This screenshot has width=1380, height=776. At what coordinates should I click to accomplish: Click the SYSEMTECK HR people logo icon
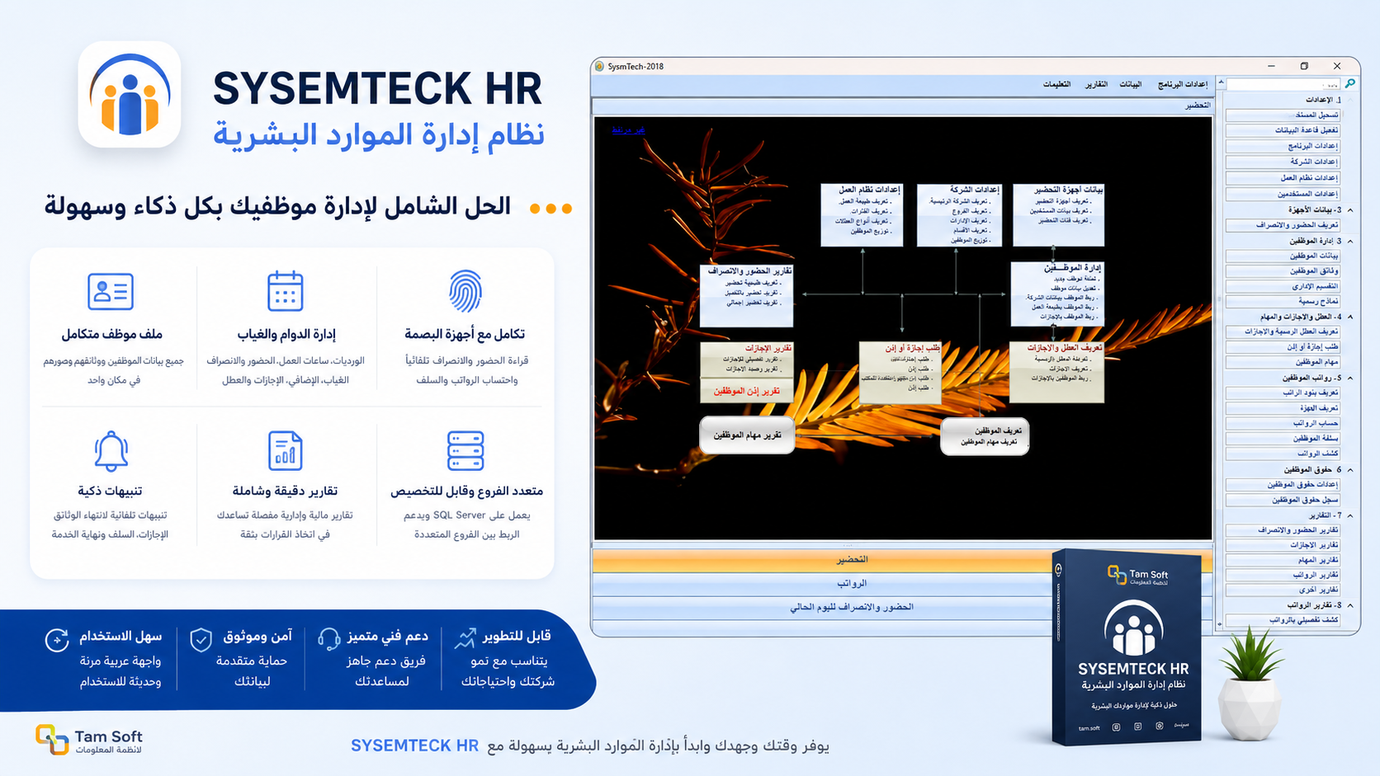point(130,95)
